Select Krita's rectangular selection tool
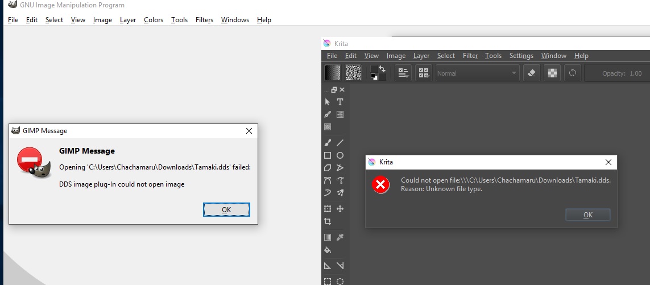This screenshot has width=650, height=285. 328,281
